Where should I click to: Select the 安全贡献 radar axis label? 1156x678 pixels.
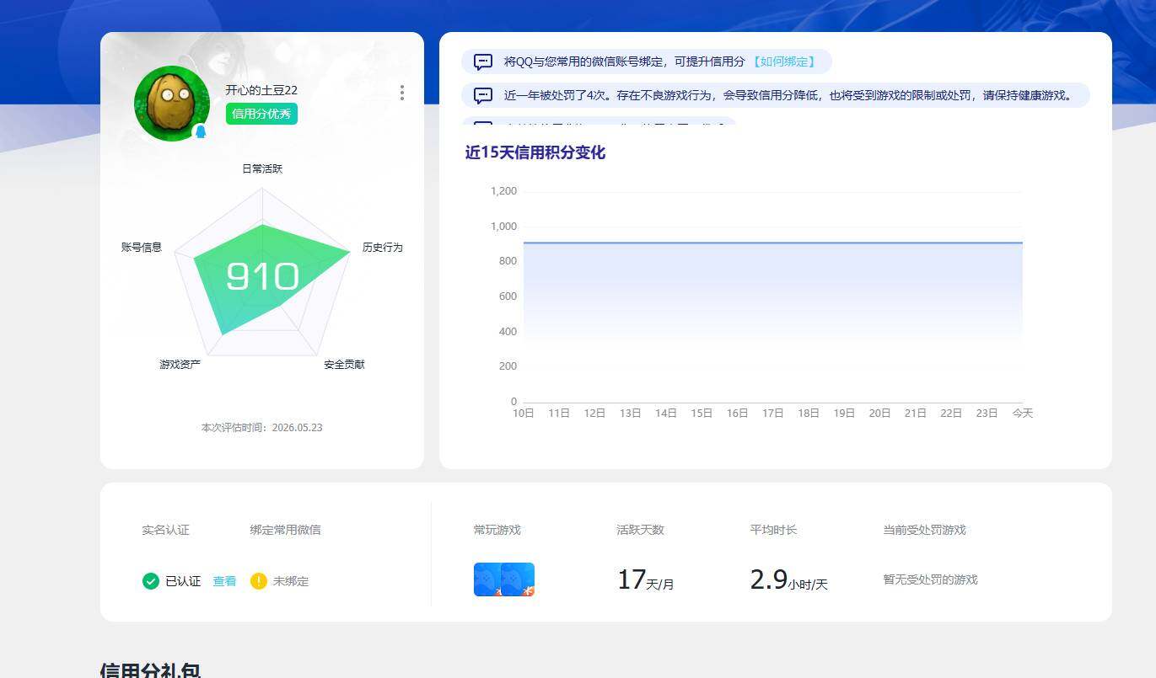[345, 365]
